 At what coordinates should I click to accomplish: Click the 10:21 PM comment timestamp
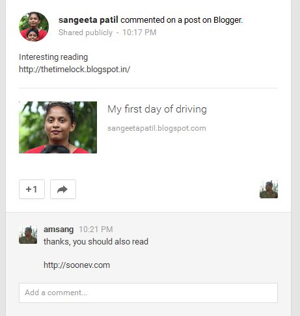[96, 230]
